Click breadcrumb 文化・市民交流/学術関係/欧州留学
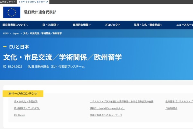193x129 pixels. coord(42,34)
